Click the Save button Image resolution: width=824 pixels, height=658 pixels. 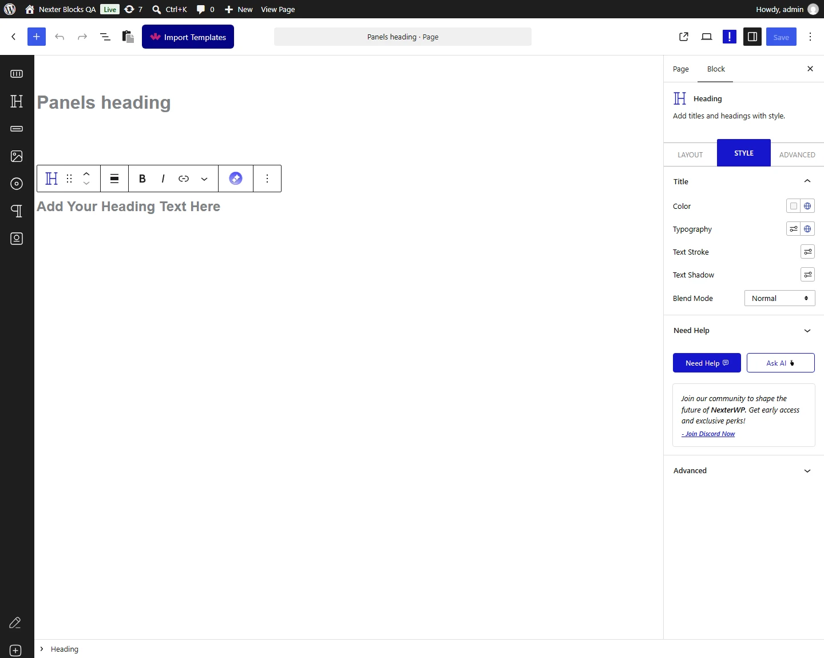(x=781, y=37)
